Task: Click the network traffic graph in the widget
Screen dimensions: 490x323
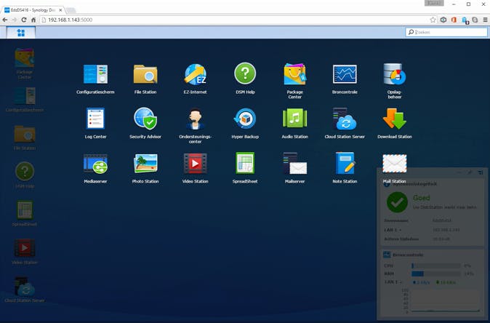Action: click(x=445, y=300)
